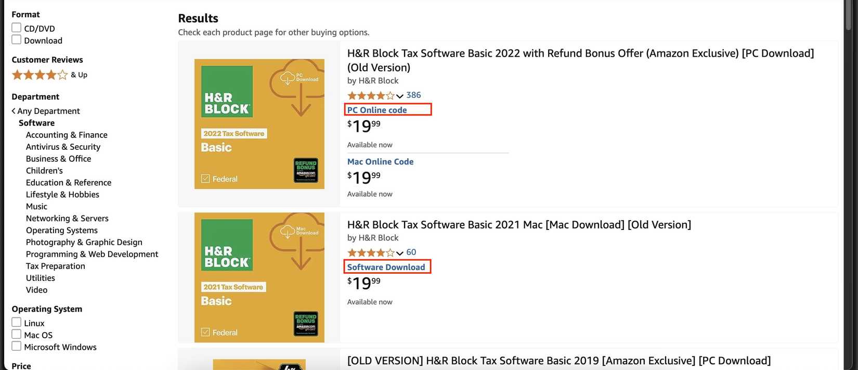858x370 pixels.
Task: Open the 2022 Tax Software Basic product image
Action: click(259, 124)
